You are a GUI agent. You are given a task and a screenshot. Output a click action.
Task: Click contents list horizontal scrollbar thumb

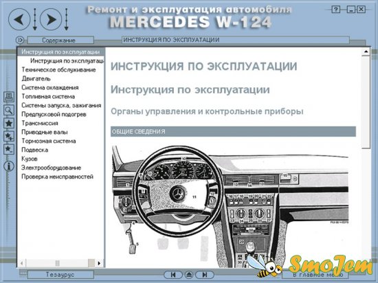coord(57,263)
